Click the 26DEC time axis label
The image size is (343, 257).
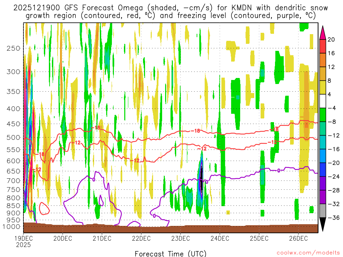298,238
